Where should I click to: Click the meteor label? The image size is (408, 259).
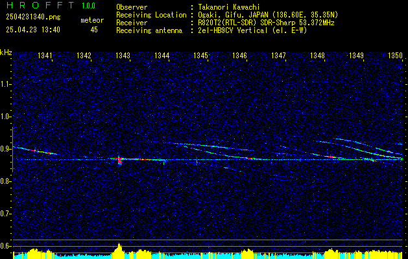pos(92,20)
